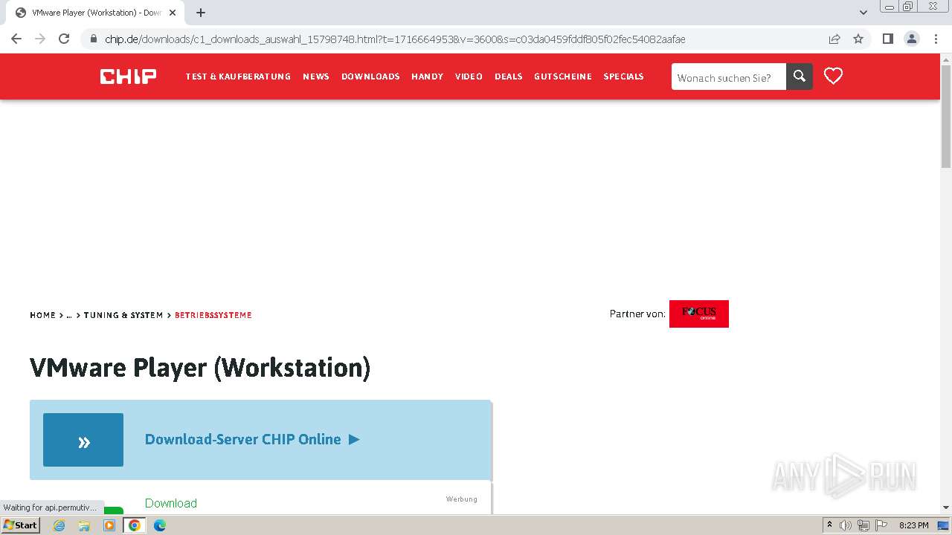
Task: Click the ellipsis breadcrumb link
Action: pos(69,315)
